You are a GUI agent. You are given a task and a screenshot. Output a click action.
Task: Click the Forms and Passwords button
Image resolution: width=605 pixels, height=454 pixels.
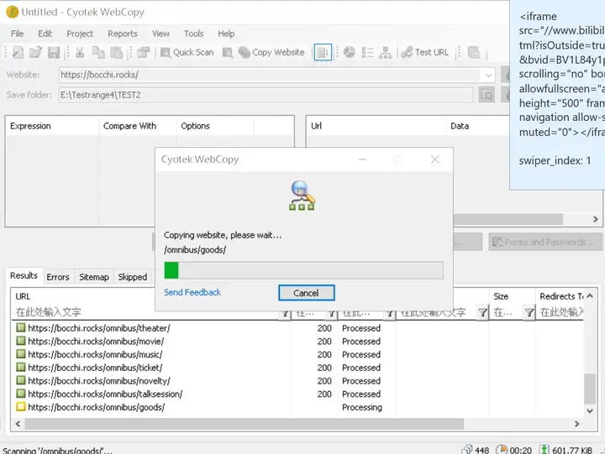pos(545,242)
